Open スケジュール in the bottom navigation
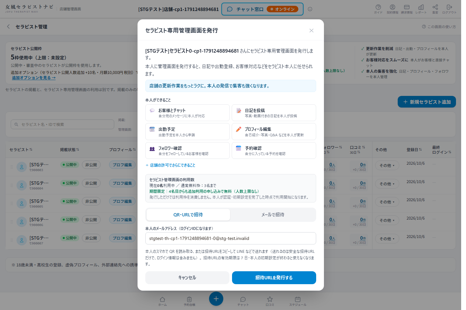Viewport: 466px width, 310px height. pyautogui.click(x=298, y=301)
